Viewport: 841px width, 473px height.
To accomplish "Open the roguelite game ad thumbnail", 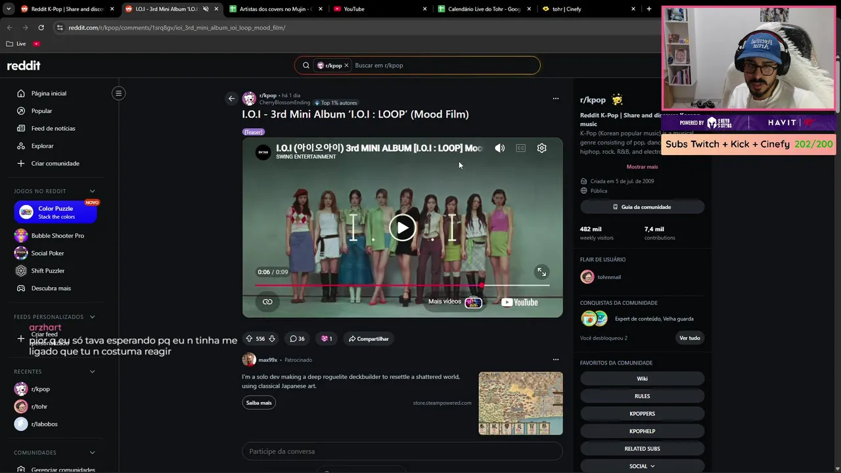I will [x=520, y=403].
